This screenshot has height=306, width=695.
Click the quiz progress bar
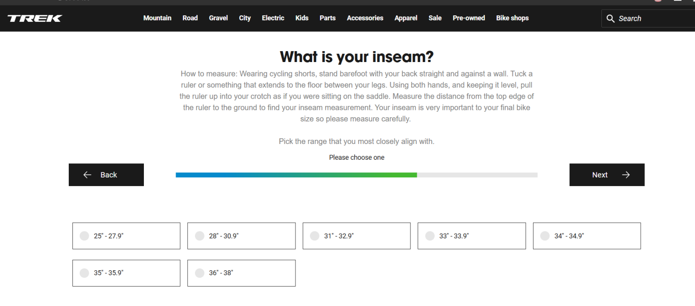[x=356, y=175]
